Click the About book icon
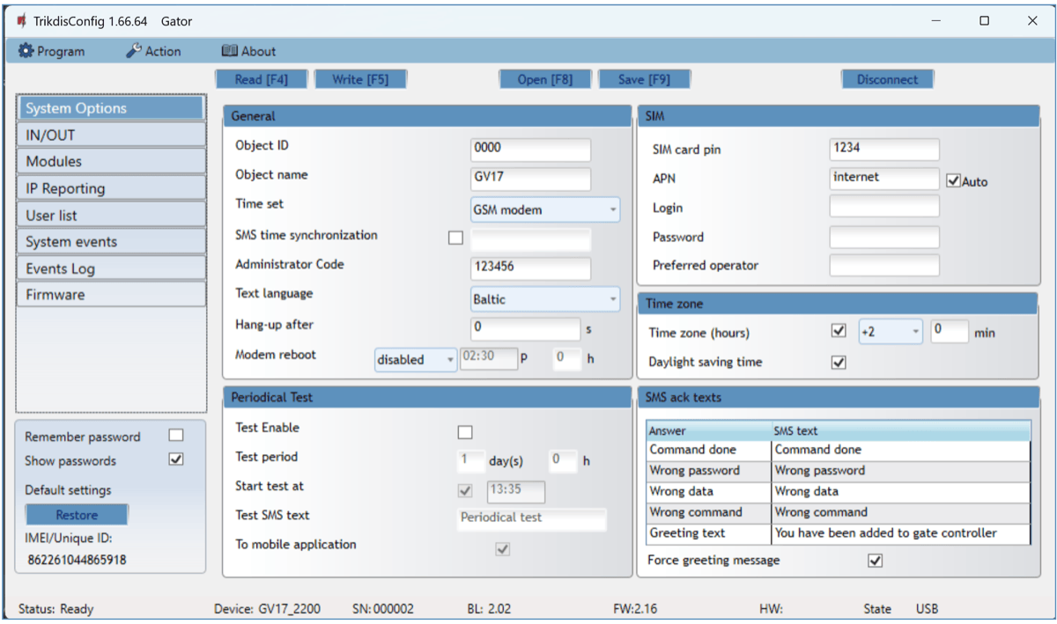Screen dimensions: 1057x624 [230, 51]
